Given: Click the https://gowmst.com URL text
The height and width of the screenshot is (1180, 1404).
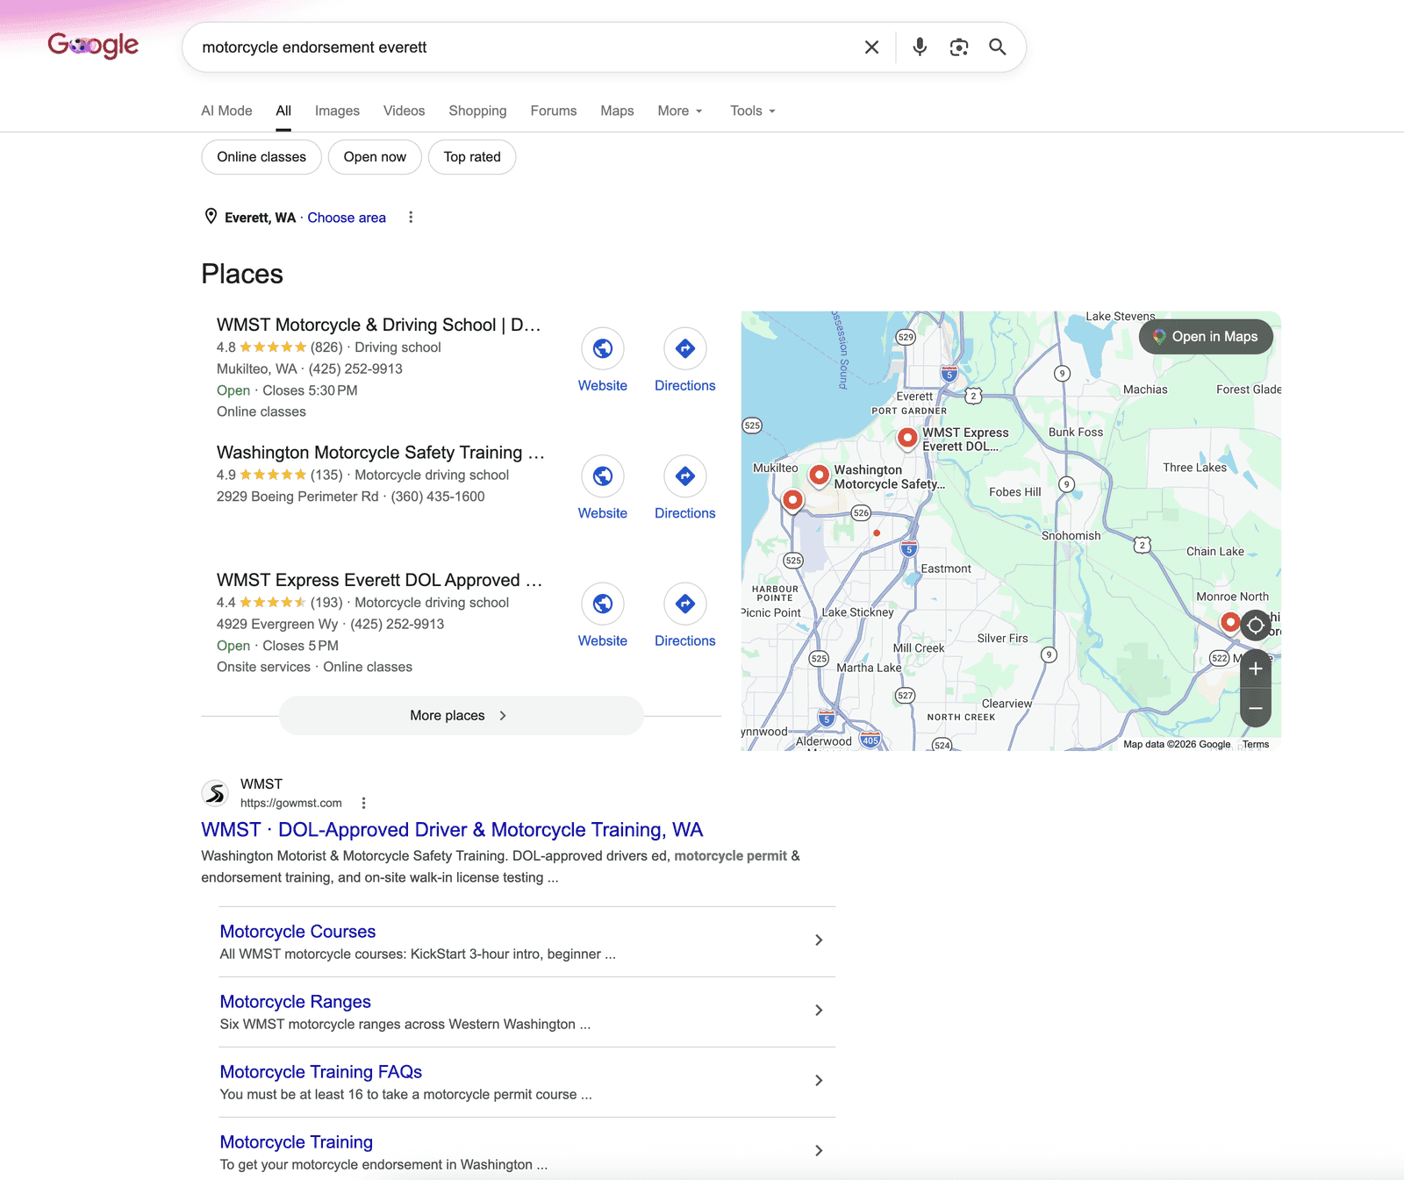Looking at the screenshot, I should coord(291,803).
